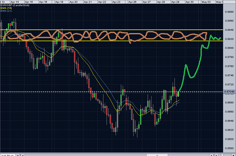Click the 0.8820 price axis label
This screenshot has height=156, width=236.
[229, 39]
